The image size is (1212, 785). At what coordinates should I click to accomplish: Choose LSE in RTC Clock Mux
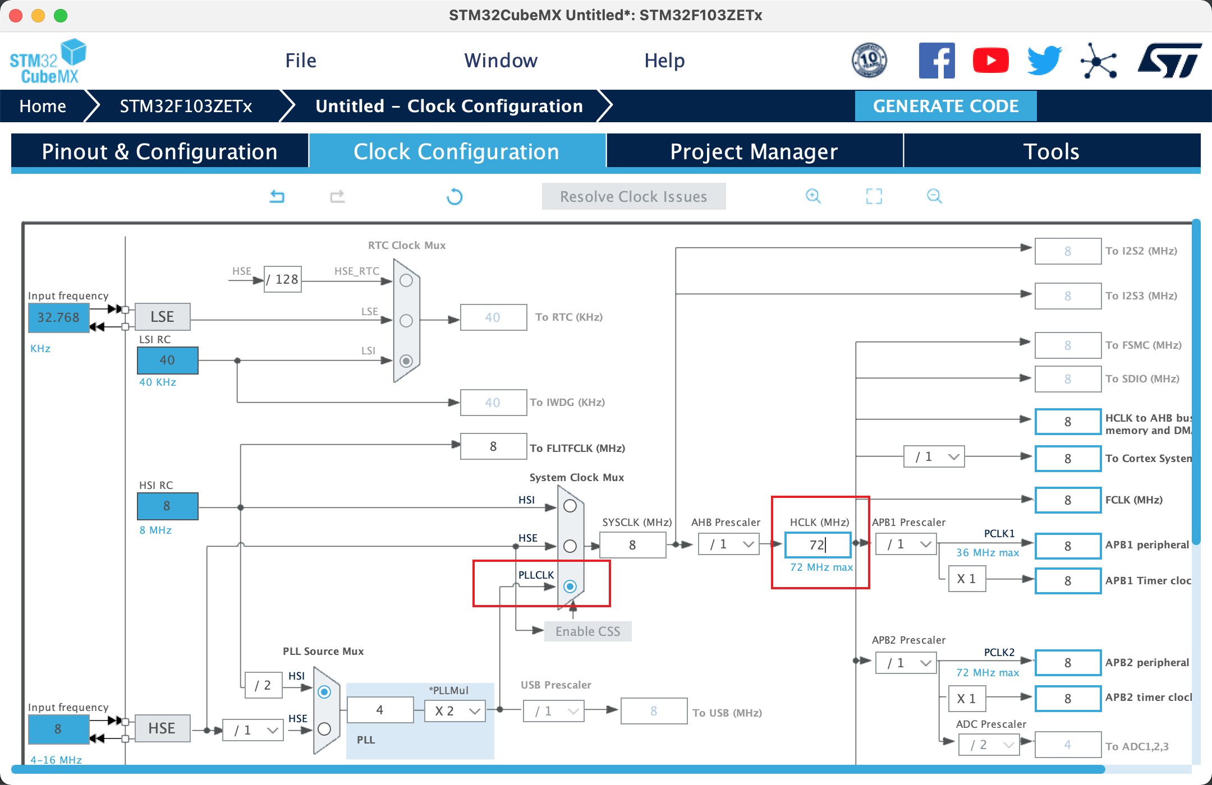[x=406, y=321]
